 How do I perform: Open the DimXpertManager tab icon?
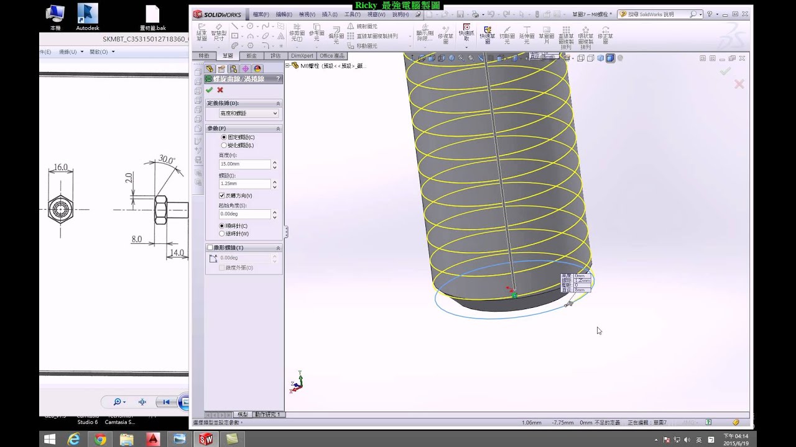[x=246, y=69]
